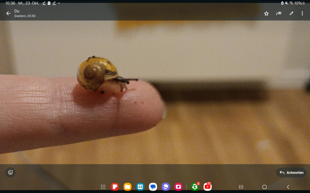Open the orange My Files folder app
310x193 pixels.
[127, 187]
